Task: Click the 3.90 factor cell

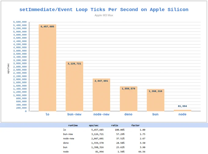Action: [x=143, y=147]
